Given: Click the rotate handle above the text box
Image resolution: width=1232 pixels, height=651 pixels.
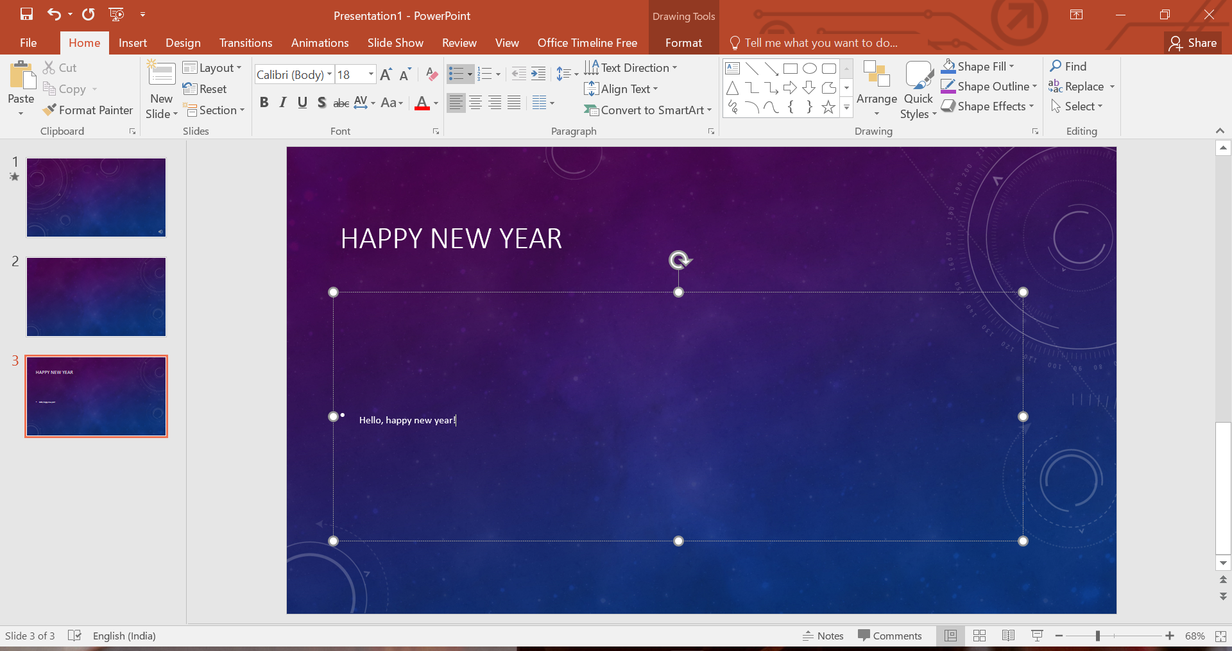Looking at the screenshot, I should [680, 260].
